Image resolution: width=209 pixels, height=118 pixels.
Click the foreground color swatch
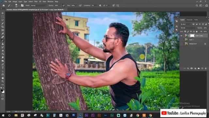tap(2, 90)
